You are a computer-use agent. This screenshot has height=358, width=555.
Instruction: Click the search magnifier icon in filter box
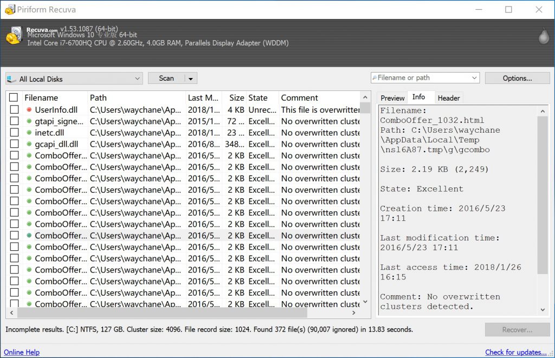[x=375, y=77]
